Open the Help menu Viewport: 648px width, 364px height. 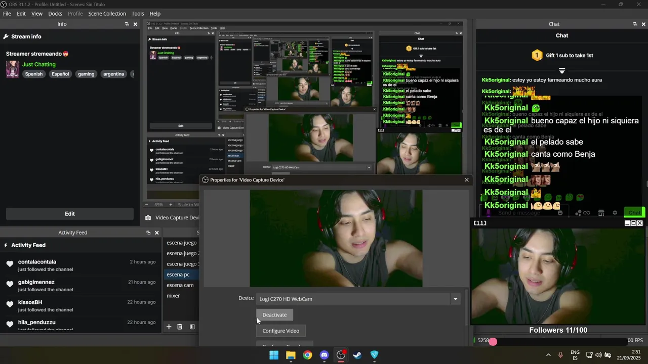tap(155, 14)
